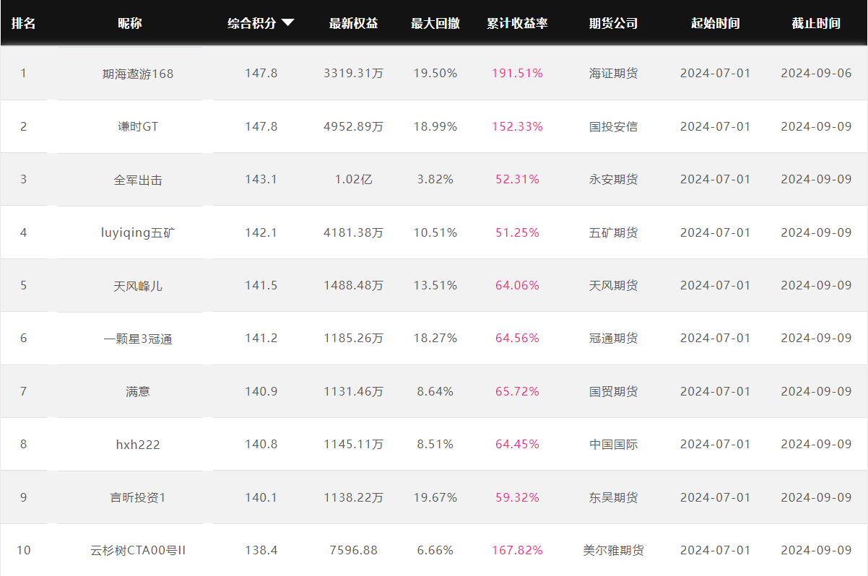This screenshot has width=868, height=576.
Task: Open trader 天风峰儿 profile
Action: click(x=138, y=286)
